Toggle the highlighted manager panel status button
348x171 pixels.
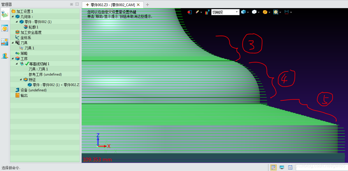point(273,167)
